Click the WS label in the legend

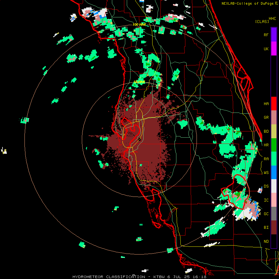click(266, 172)
